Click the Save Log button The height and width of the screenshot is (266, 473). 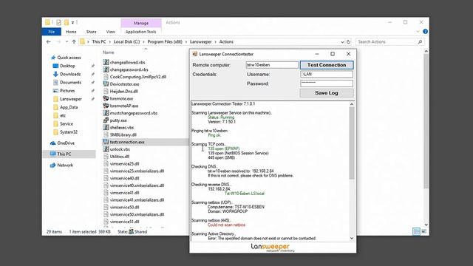click(x=327, y=93)
